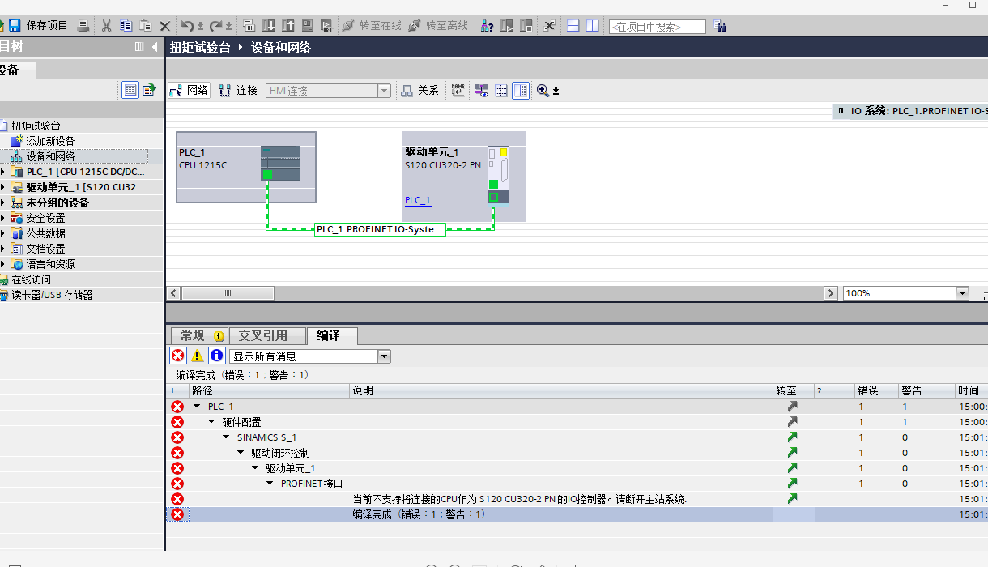
Task: Toggle the errors filter in compile panel
Action: coord(177,356)
